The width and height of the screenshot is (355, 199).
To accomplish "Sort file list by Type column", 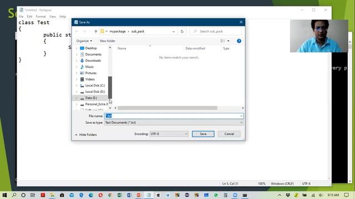I will click(226, 48).
